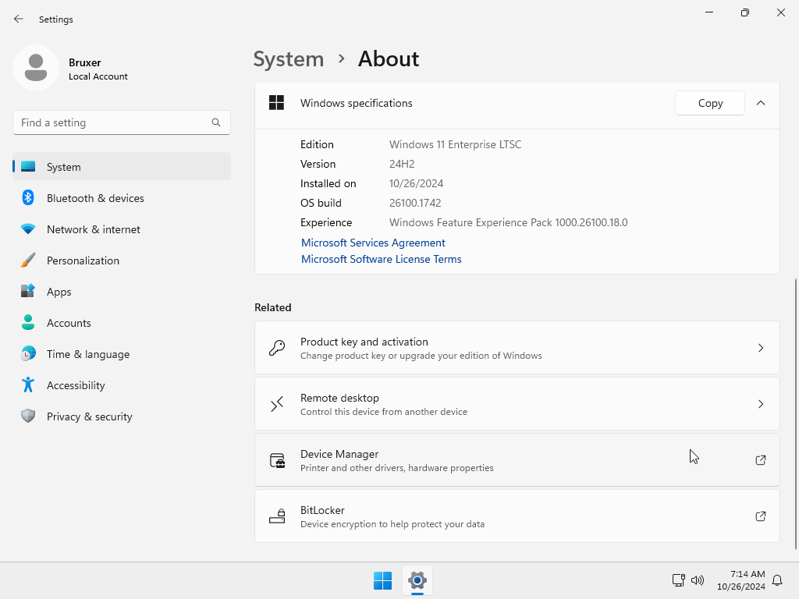Click the System breadcrumb heading

coord(288,59)
